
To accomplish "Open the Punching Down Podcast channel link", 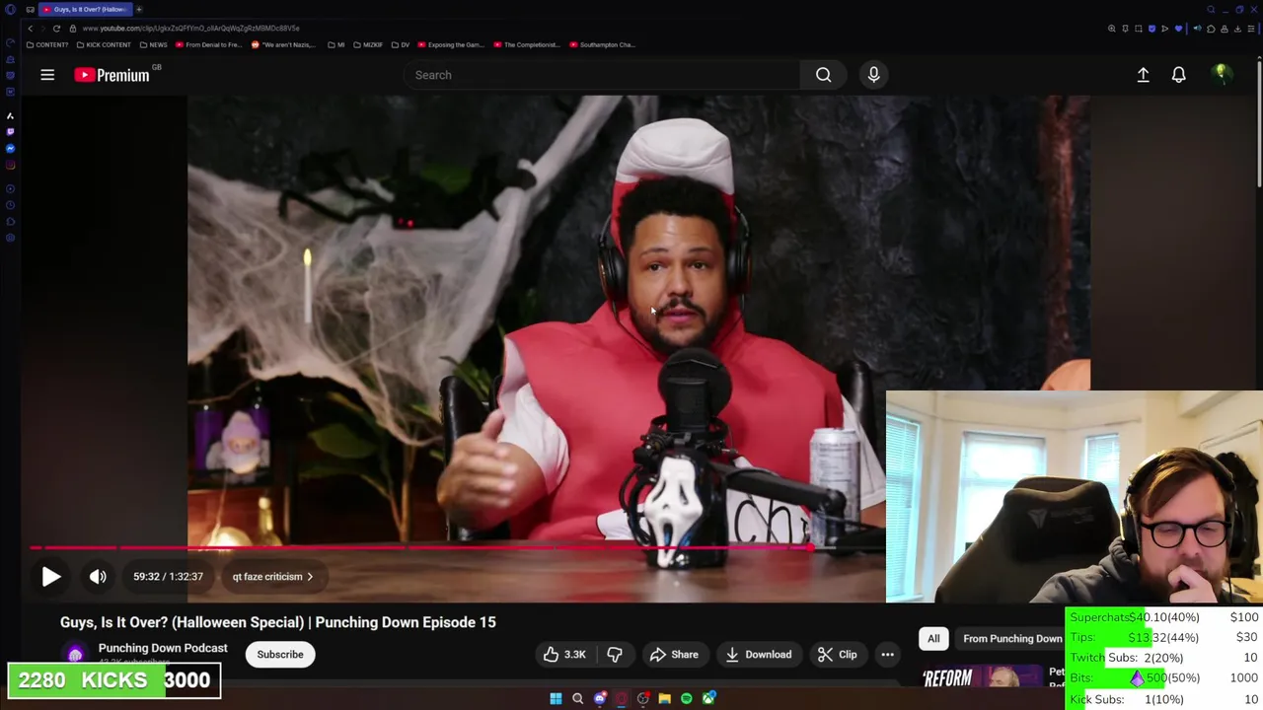I will 163,648.
